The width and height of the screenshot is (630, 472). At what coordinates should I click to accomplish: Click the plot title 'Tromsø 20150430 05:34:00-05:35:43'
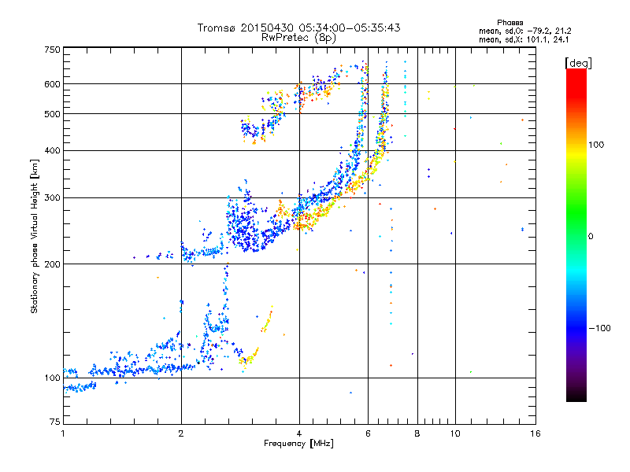(298, 28)
